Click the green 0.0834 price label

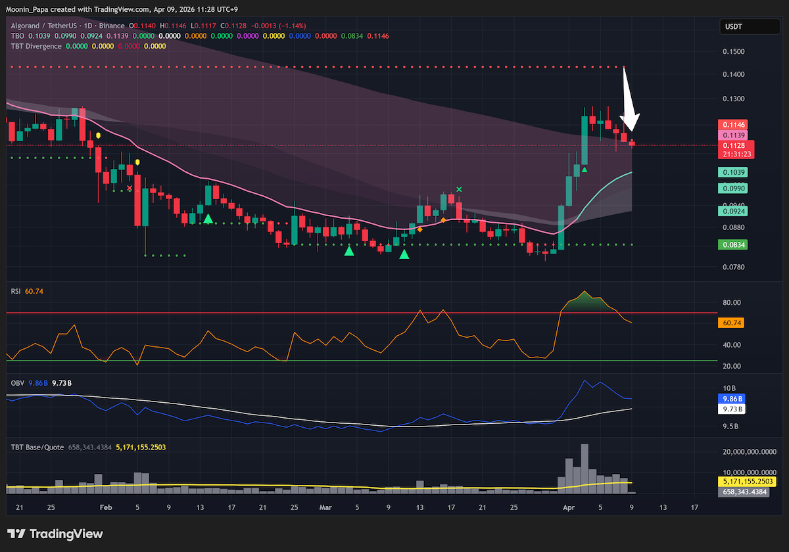[x=733, y=244]
